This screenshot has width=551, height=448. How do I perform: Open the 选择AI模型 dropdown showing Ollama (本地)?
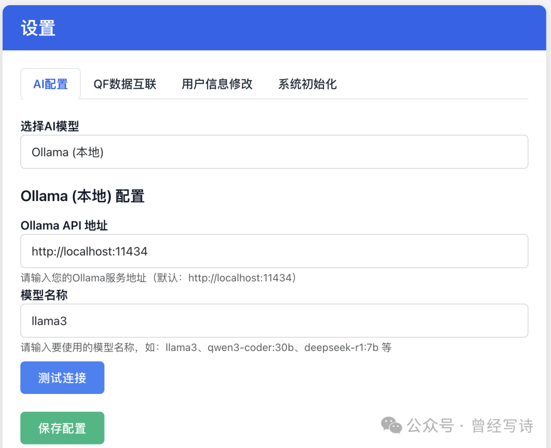tap(274, 152)
